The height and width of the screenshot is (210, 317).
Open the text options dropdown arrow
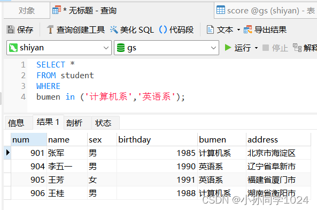[x=238, y=30]
